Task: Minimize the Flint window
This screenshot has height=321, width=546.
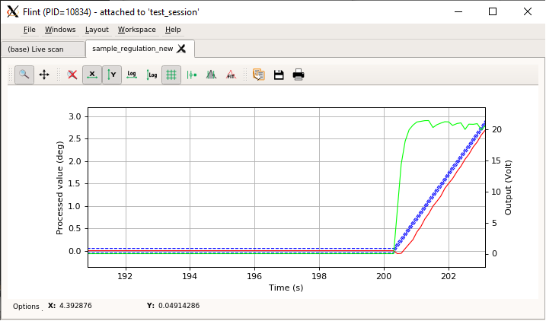Action: [458, 11]
